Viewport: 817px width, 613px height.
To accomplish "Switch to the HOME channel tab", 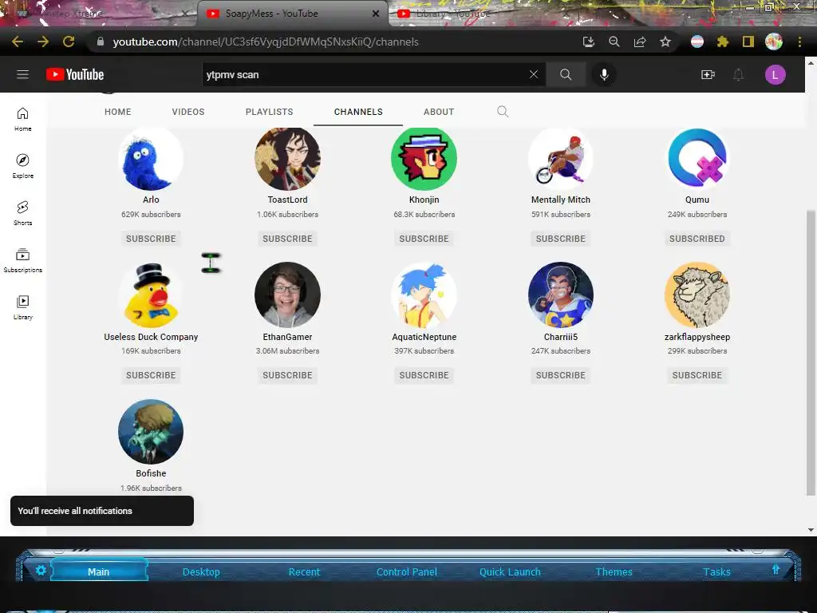I will coord(118,112).
